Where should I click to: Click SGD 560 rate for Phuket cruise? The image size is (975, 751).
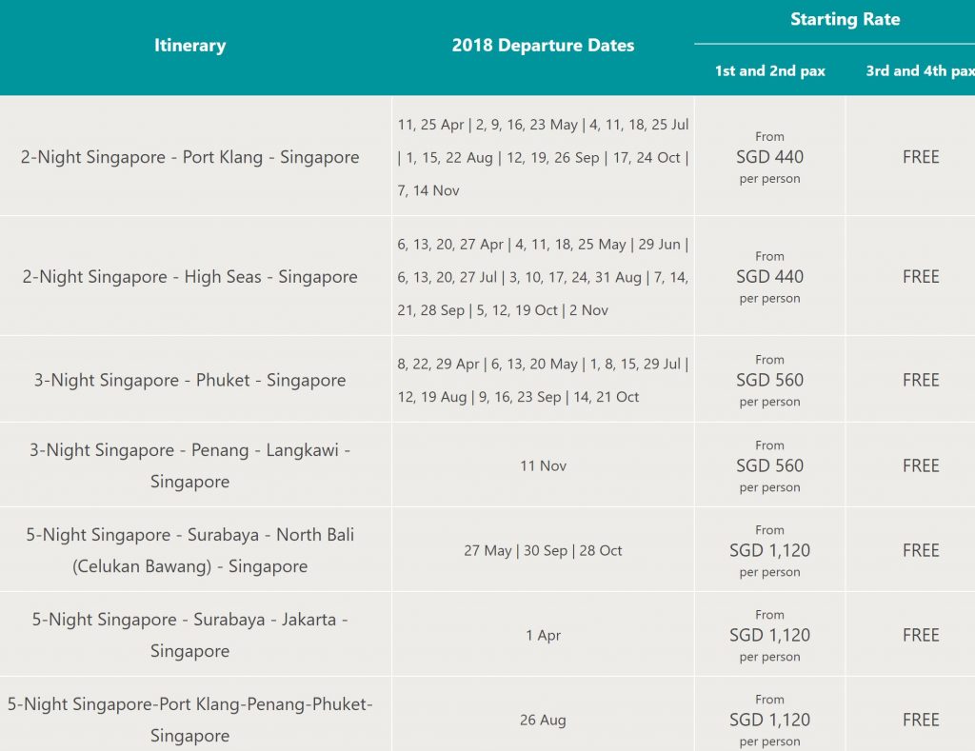tap(769, 380)
